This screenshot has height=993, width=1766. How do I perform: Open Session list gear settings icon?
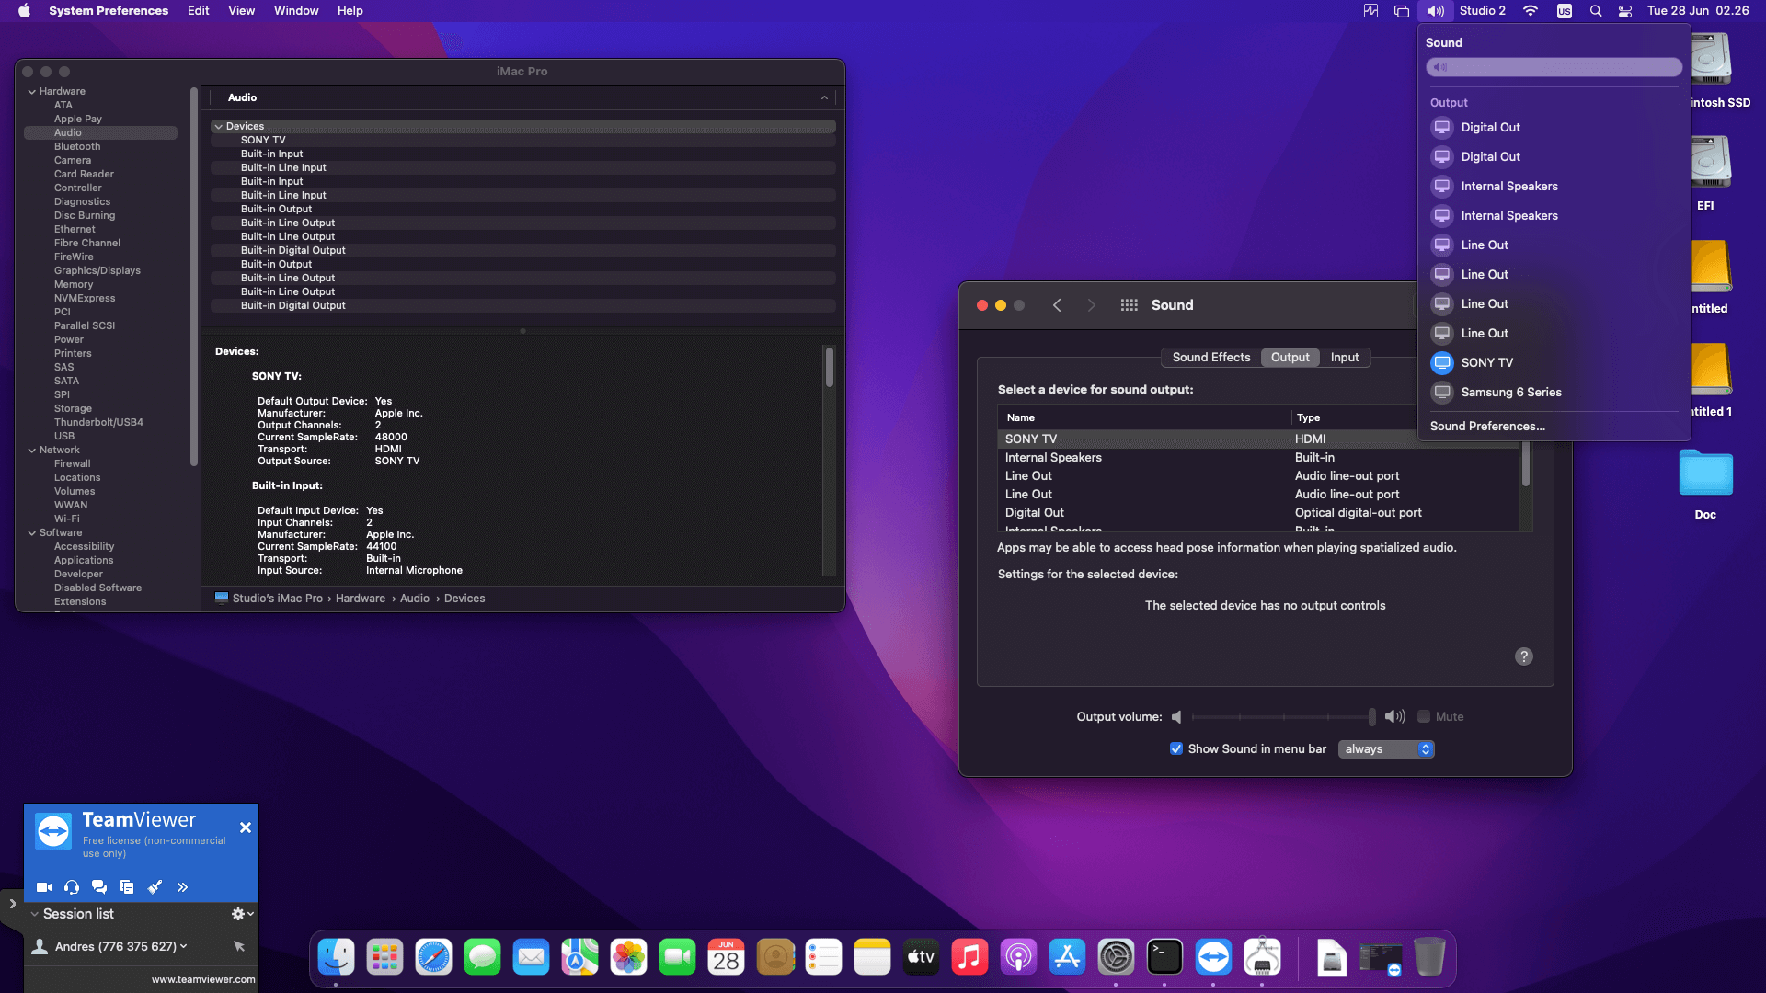coord(237,913)
